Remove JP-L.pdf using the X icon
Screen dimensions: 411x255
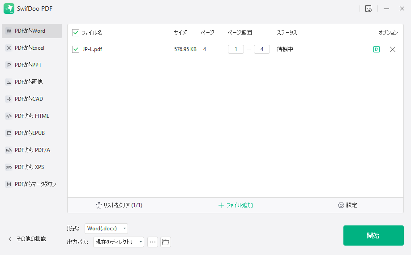tap(393, 49)
